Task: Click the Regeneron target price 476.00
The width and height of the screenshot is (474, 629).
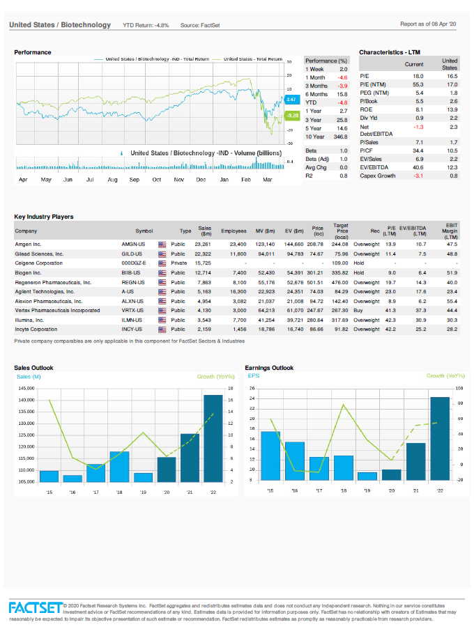Action: [x=339, y=282]
